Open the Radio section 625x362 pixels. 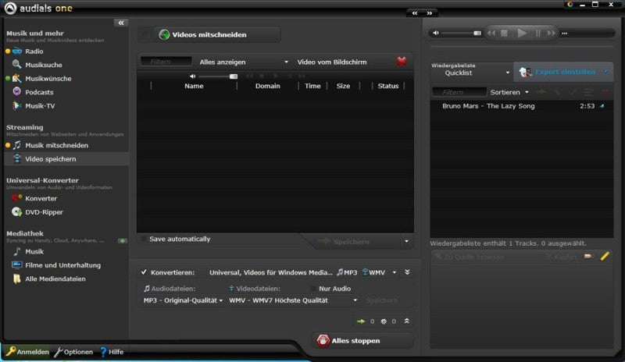coord(34,51)
